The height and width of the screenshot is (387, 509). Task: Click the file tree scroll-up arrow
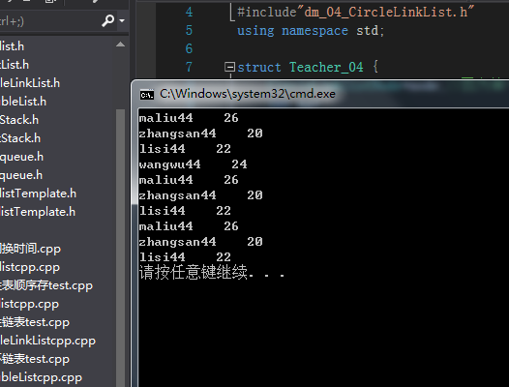(x=120, y=45)
